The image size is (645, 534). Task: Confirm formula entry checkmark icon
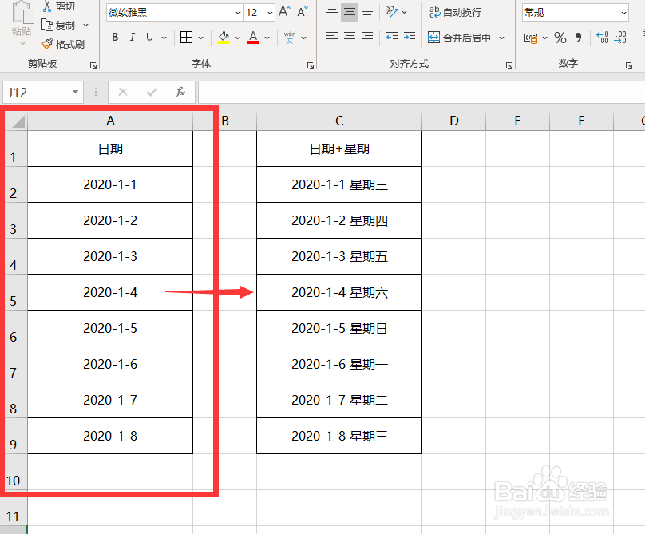pos(152,92)
